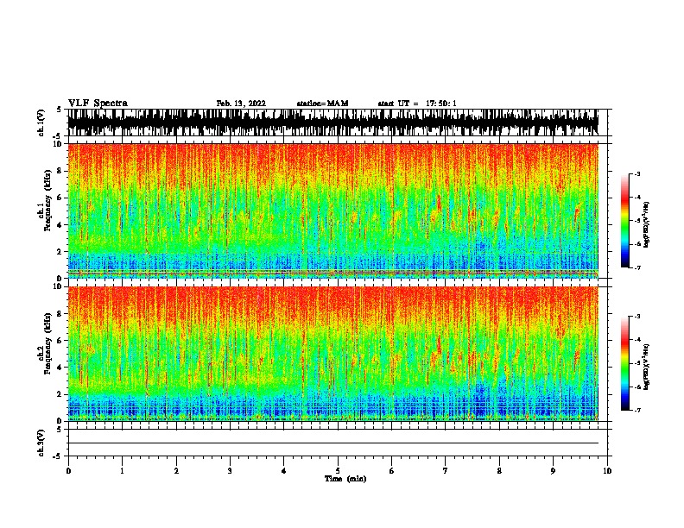Click the "-7" label on ch.2 colorbar
Screen dimensions: 684x528
(x=637, y=410)
